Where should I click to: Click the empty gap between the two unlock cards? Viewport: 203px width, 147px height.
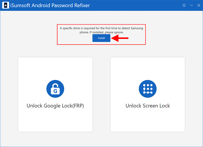coord(101,95)
